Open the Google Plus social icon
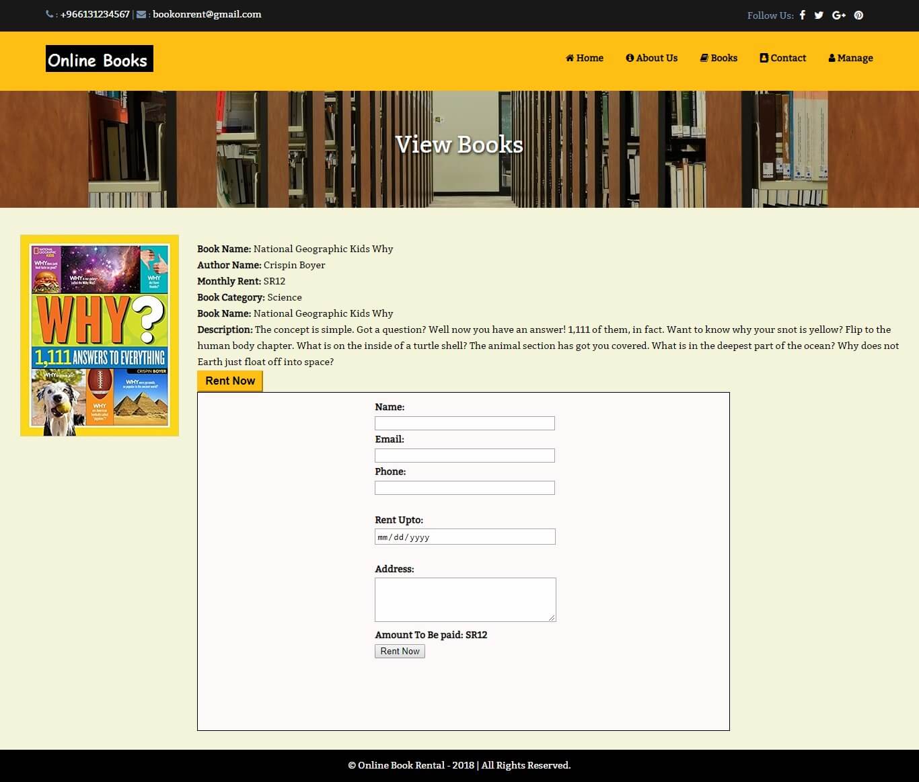 [x=838, y=15]
